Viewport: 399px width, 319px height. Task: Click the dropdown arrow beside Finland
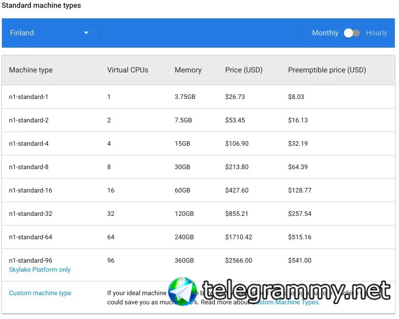[x=86, y=33]
